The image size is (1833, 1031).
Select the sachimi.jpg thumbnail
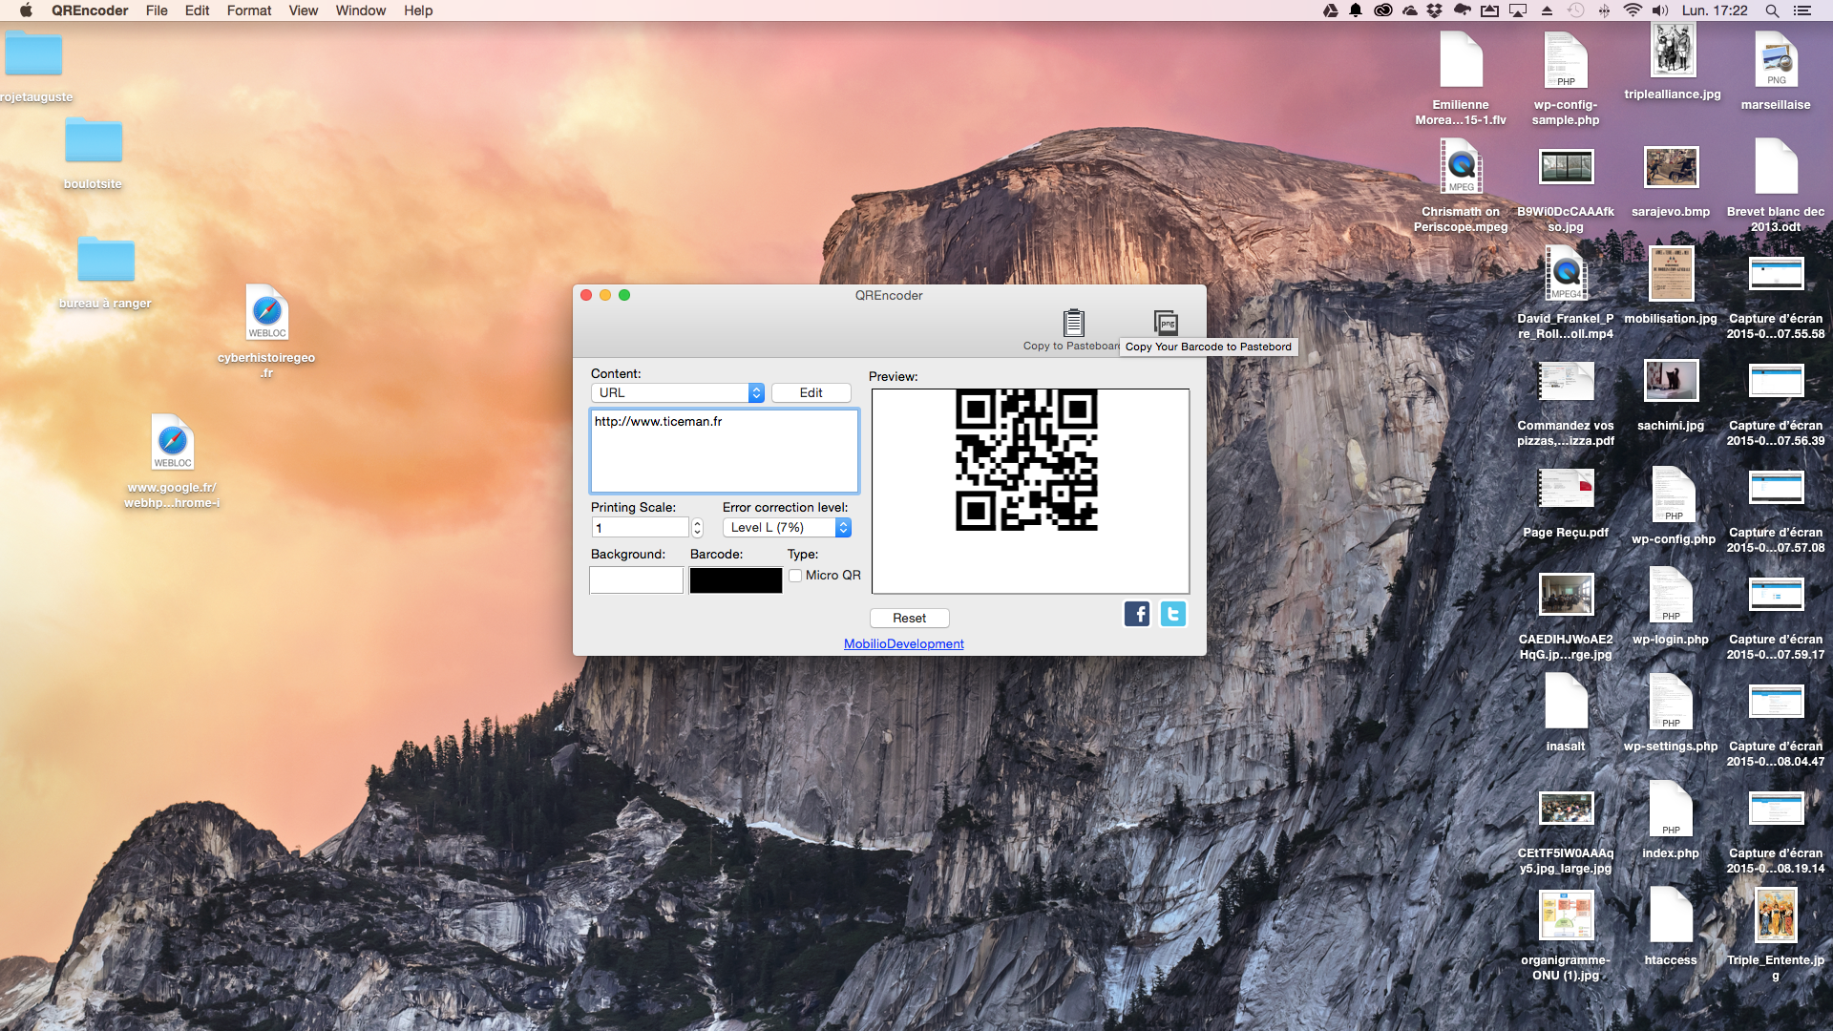(x=1671, y=381)
